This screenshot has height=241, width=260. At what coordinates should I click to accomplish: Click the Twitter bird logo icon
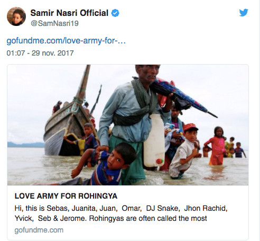pos(244,13)
